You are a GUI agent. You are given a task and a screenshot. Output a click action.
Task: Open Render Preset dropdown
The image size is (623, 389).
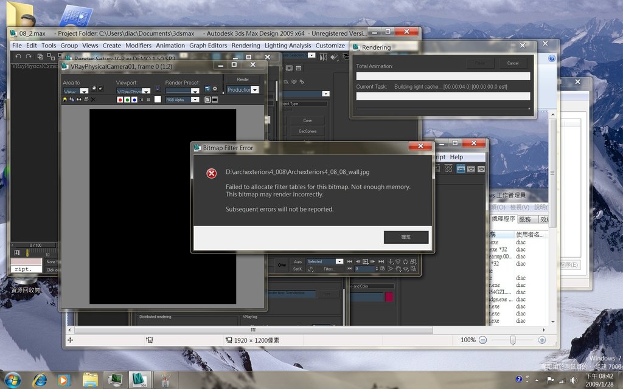point(195,91)
